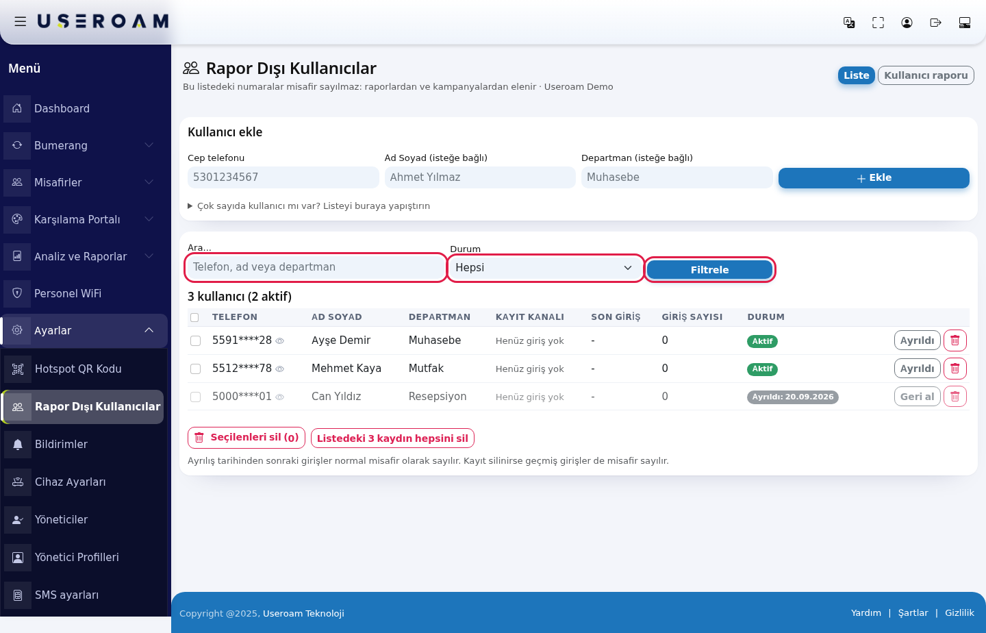Focus the search field for telefon, ad veya departman

pyautogui.click(x=316, y=267)
